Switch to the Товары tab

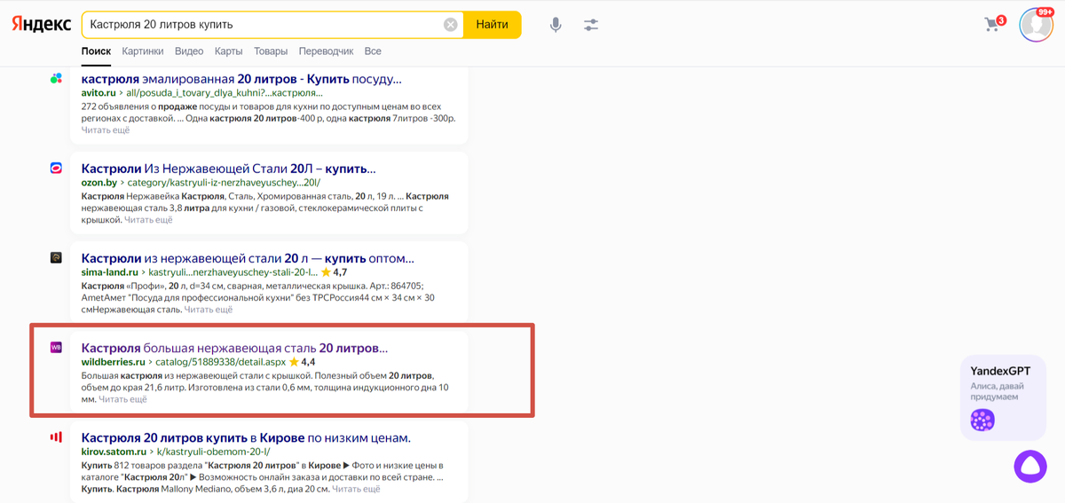pos(271,51)
